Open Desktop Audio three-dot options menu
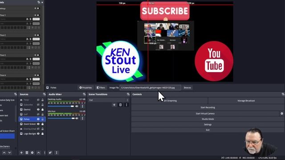Image resolution: width=285 pixels, height=160 pixels. (82, 106)
